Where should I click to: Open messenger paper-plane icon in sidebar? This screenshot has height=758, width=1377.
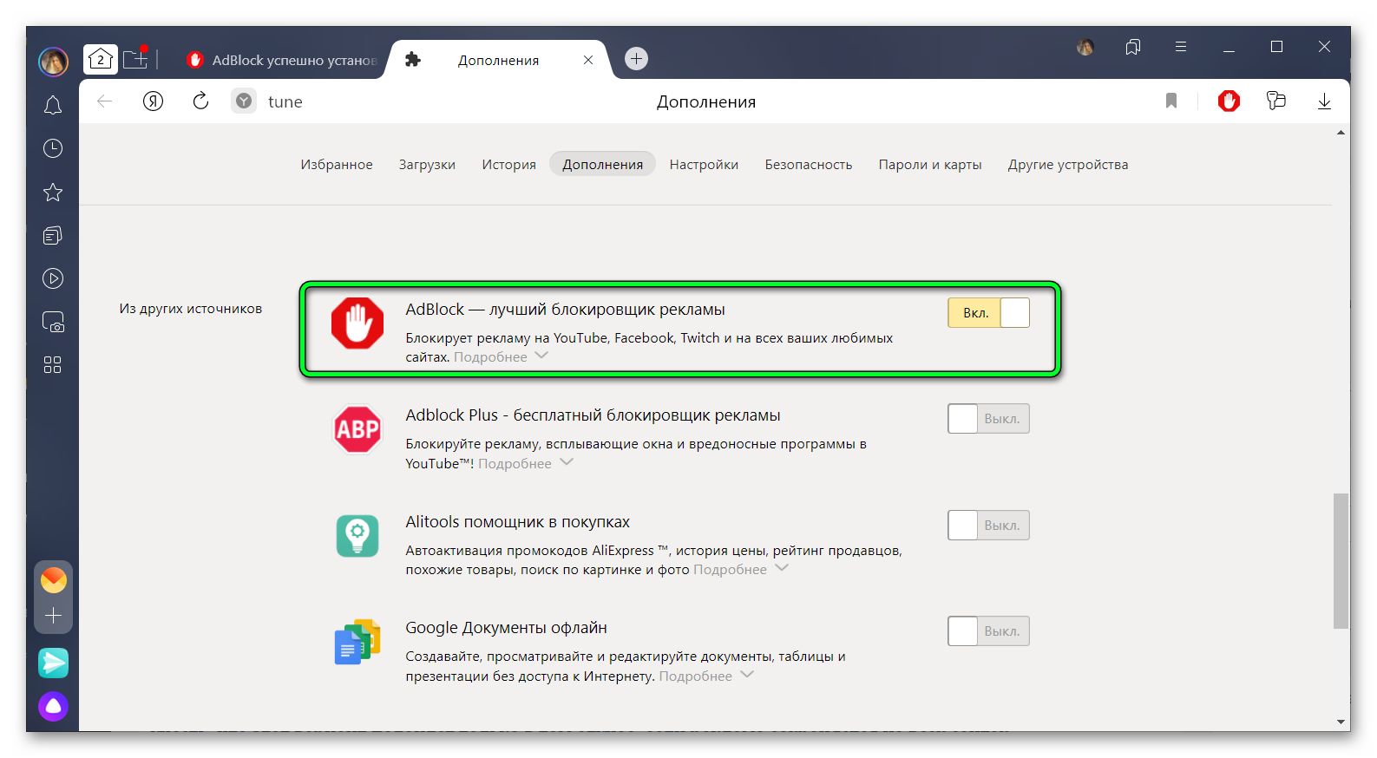54,663
